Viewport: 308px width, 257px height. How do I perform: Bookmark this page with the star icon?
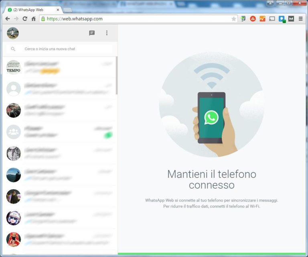coord(233,19)
